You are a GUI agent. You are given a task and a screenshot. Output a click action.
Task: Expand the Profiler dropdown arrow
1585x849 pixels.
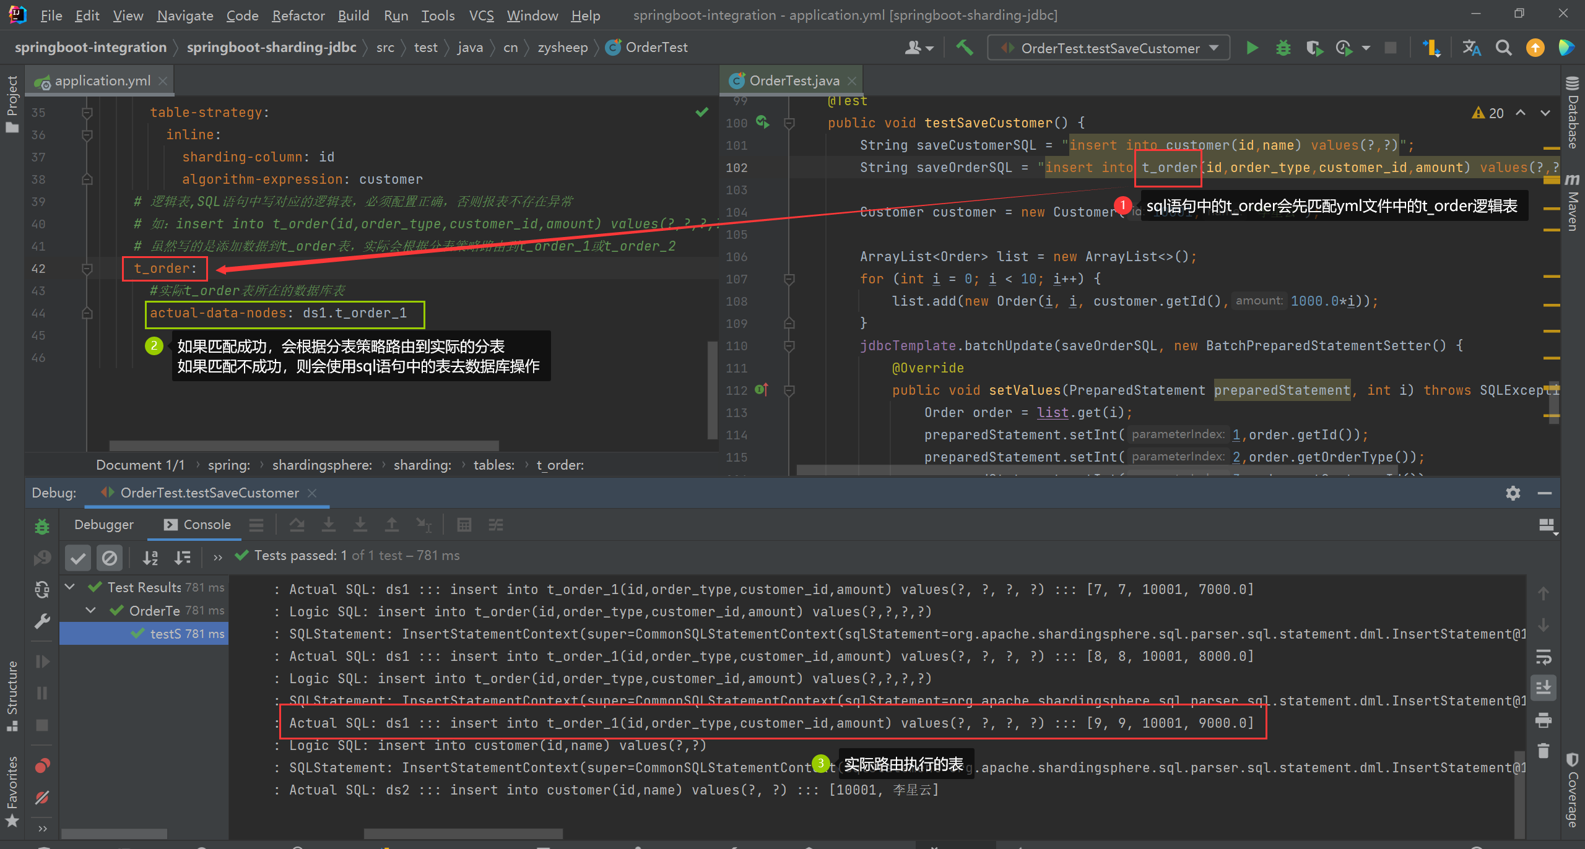click(1366, 48)
